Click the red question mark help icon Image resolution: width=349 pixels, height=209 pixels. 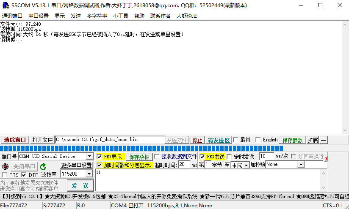[325, 159]
